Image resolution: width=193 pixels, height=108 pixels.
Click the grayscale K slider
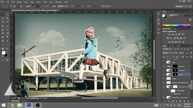[x=176, y=15]
